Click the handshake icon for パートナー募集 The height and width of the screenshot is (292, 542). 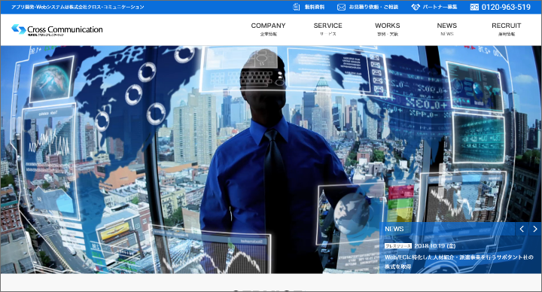coord(416,7)
